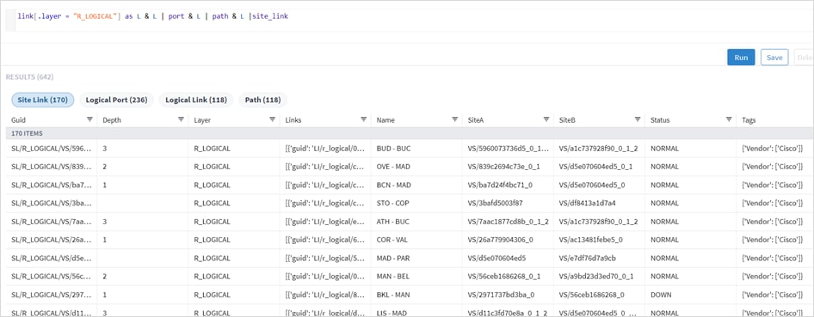Sort by the Layer column header

coord(202,119)
